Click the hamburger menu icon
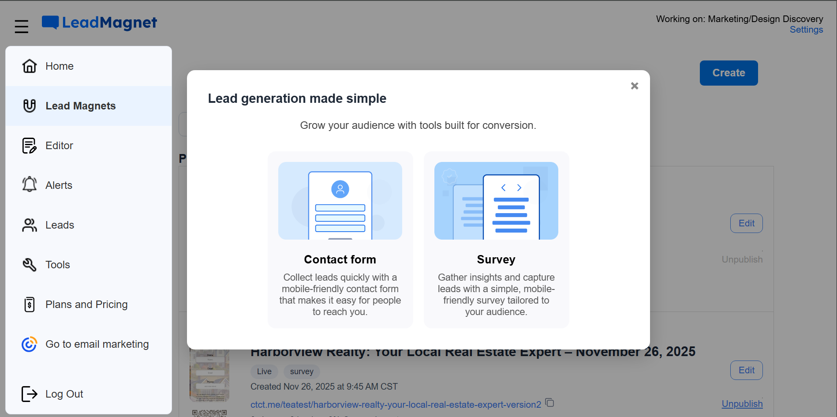Screen dimensions: 837x417 tap(21, 26)
